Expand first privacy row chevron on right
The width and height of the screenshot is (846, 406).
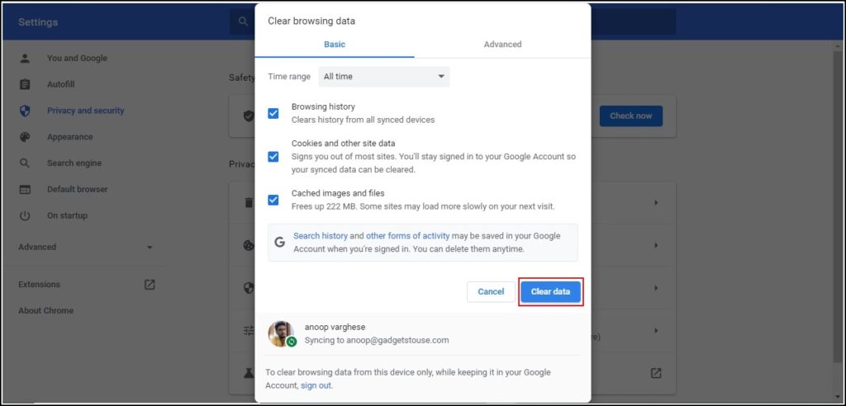(656, 203)
